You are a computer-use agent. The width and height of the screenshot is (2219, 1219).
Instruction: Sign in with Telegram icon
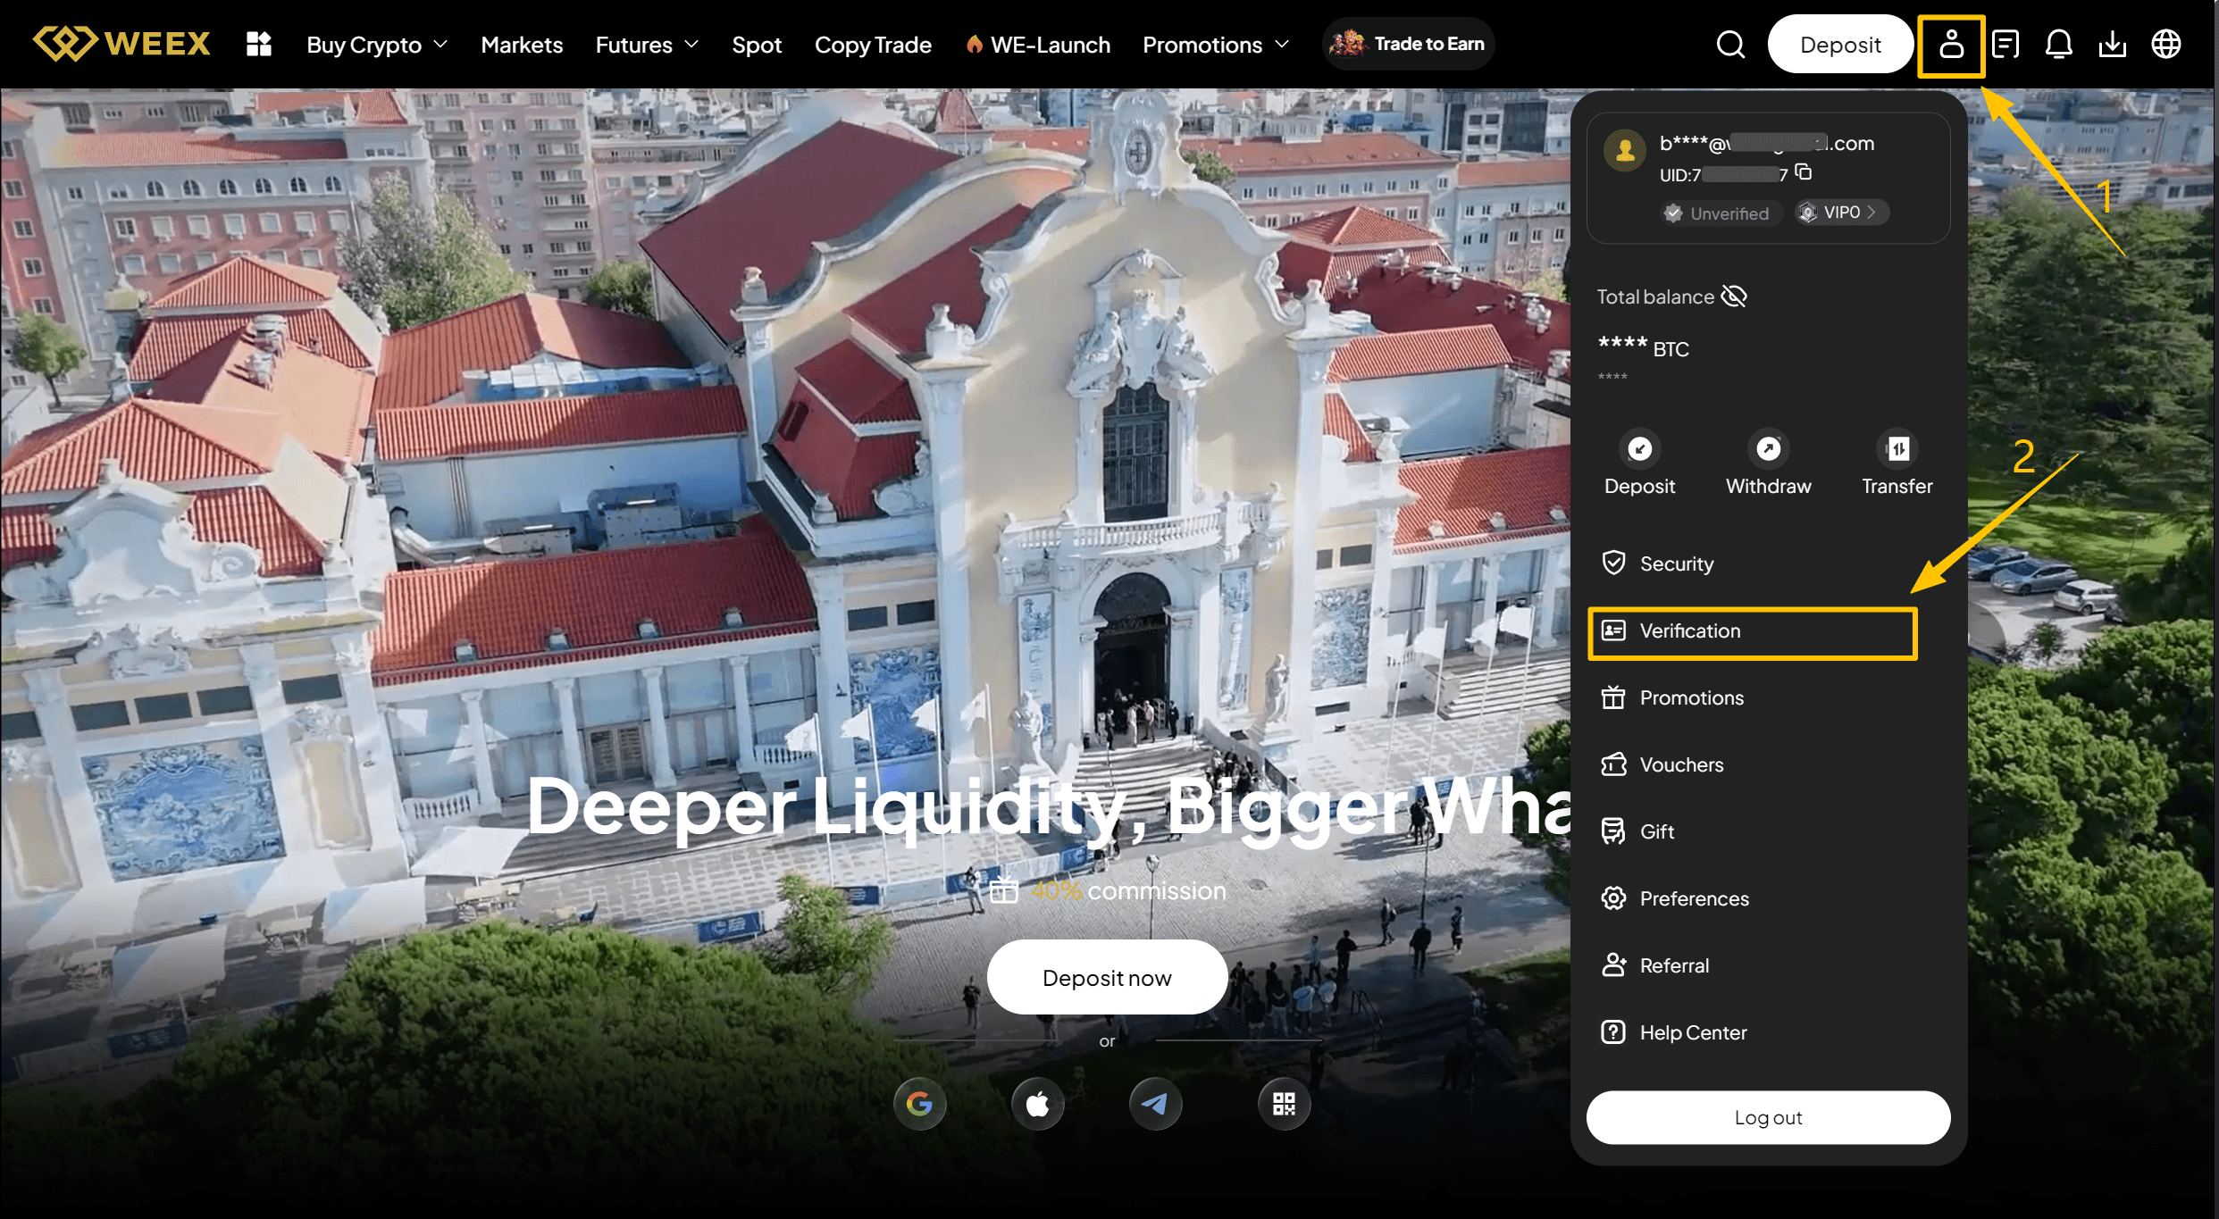coord(1155,1104)
